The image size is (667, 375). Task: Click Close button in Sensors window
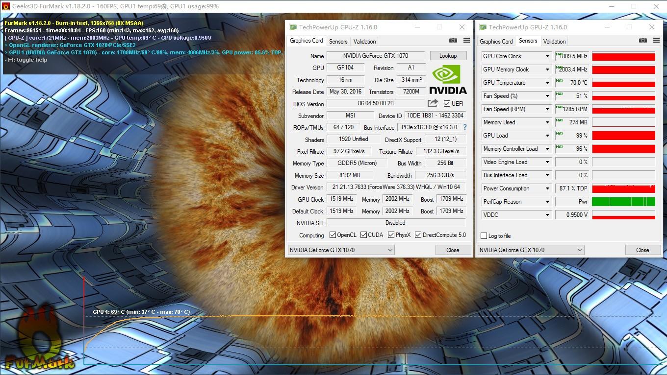[x=642, y=250]
